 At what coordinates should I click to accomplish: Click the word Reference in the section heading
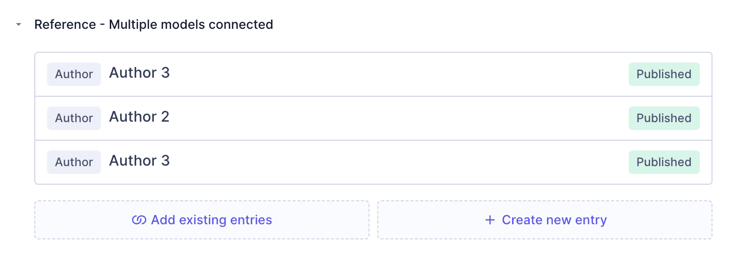coord(65,24)
